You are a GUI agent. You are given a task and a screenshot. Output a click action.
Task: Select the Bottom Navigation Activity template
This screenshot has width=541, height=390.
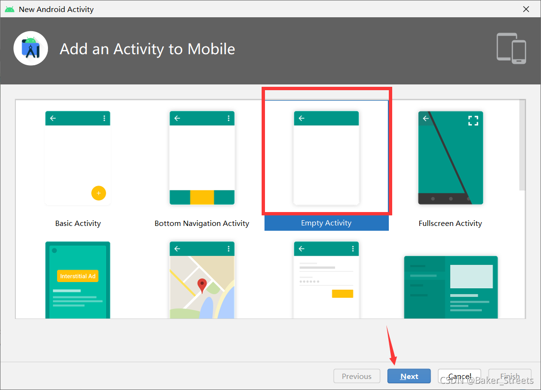pyautogui.click(x=202, y=158)
